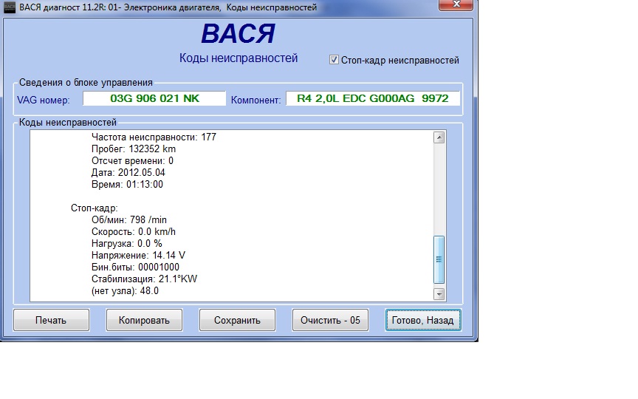This screenshot has width=638, height=399.
Task: Click the large ВАСЯ heading
Action: point(238,34)
